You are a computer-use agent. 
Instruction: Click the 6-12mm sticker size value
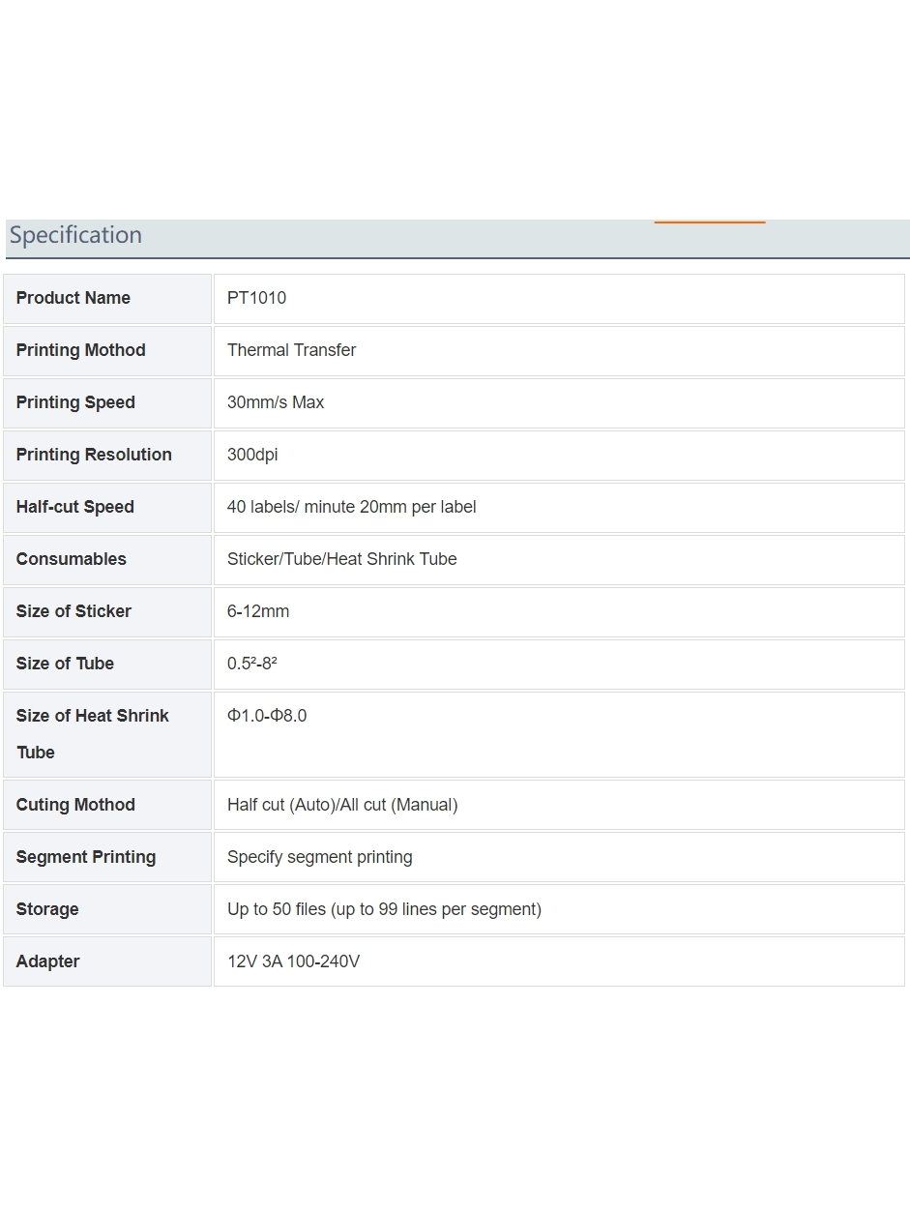pos(258,611)
